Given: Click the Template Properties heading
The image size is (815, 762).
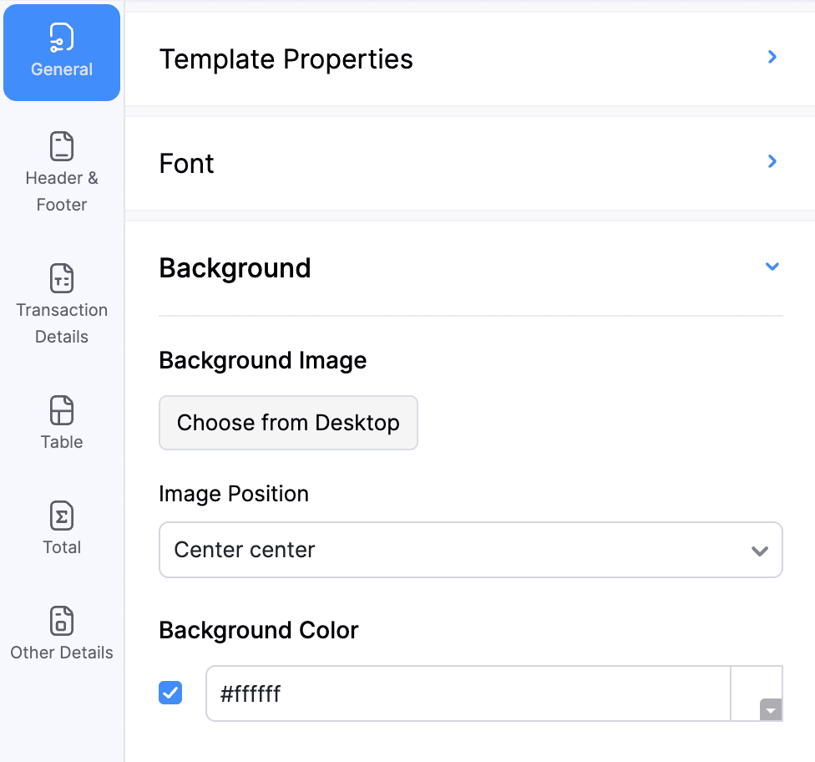Looking at the screenshot, I should point(286,59).
